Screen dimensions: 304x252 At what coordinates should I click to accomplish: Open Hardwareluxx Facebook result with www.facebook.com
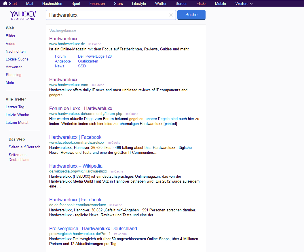75,137
